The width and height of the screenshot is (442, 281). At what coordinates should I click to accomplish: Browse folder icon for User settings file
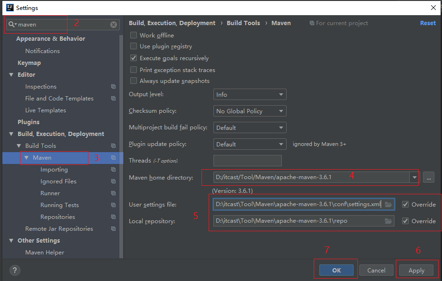click(x=388, y=204)
